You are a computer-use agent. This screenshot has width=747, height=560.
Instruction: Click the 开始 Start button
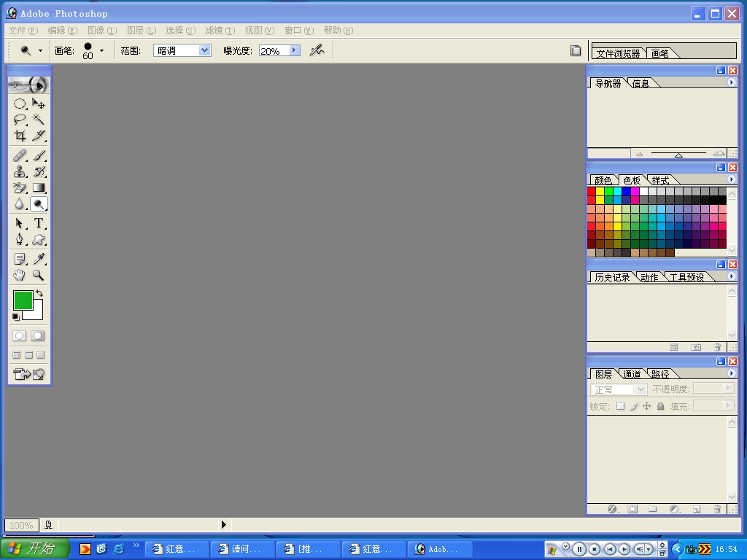[35, 548]
